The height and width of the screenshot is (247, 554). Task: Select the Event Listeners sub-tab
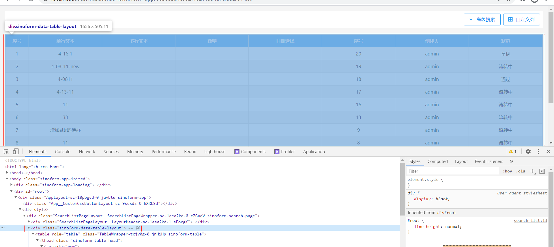(489, 161)
